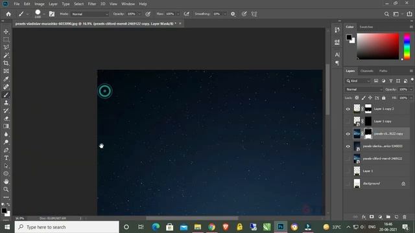Show the pexels-clifford-merv-2469122 layer
The width and height of the screenshot is (415, 233).
point(348,159)
